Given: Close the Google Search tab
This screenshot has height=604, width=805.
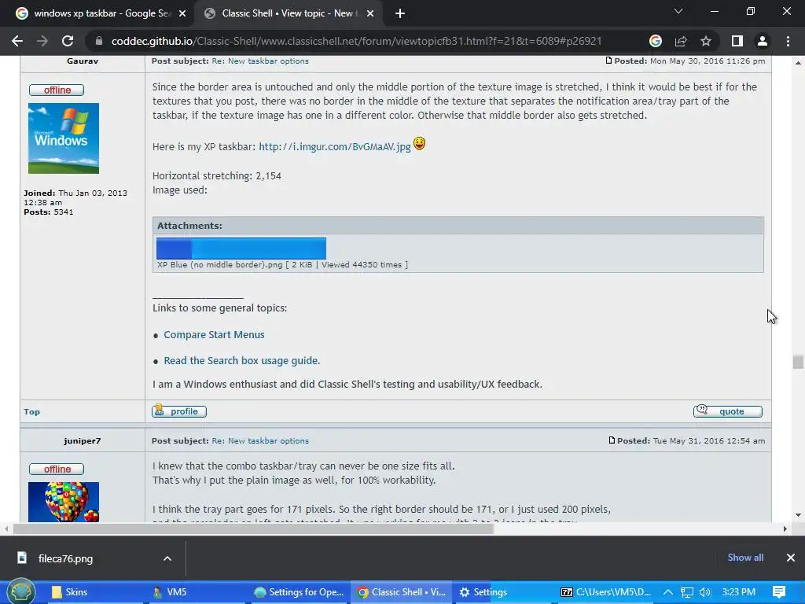Looking at the screenshot, I should tap(182, 13).
